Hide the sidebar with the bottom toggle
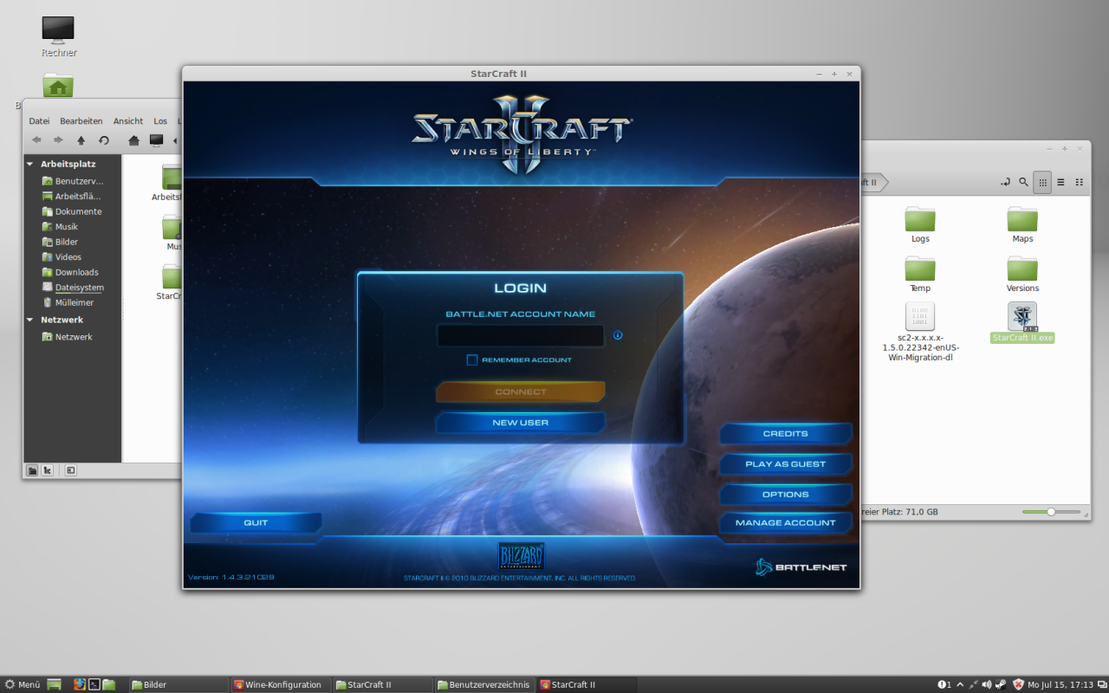Image resolution: width=1109 pixels, height=693 pixels. [x=71, y=470]
